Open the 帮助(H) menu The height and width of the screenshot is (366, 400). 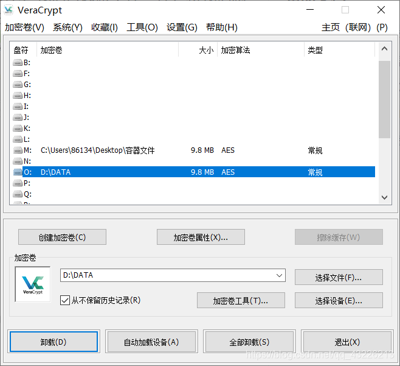[x=222, y=27]
